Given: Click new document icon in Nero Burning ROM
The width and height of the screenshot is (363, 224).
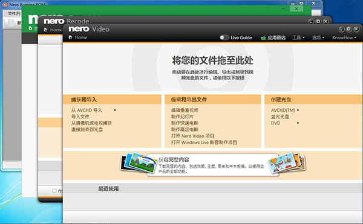Looking at the screenshot, I should click(11, 23).
